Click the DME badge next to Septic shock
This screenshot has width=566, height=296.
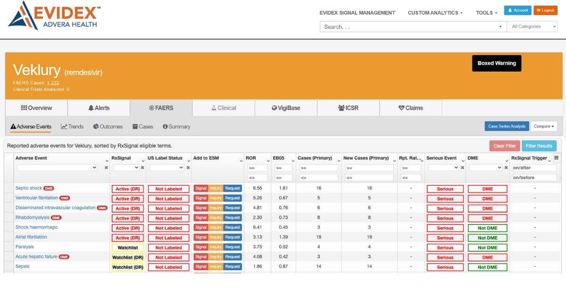(49, 188)
